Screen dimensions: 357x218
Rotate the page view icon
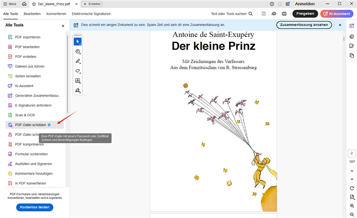tap(352, 188)
